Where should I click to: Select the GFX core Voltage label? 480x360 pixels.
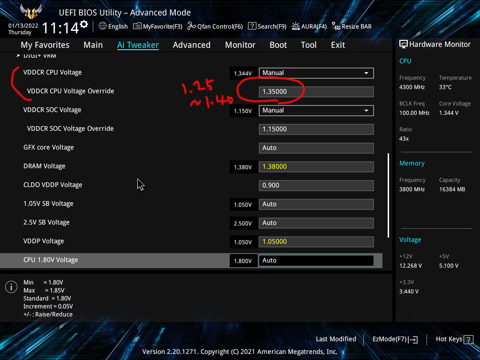point(49,147)
